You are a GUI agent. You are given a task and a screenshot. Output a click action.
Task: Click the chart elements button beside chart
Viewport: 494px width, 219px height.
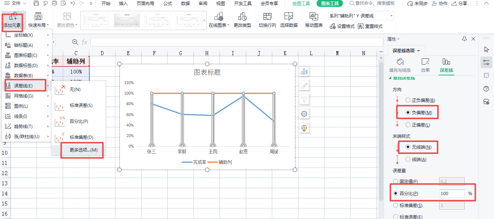(304, 72)
